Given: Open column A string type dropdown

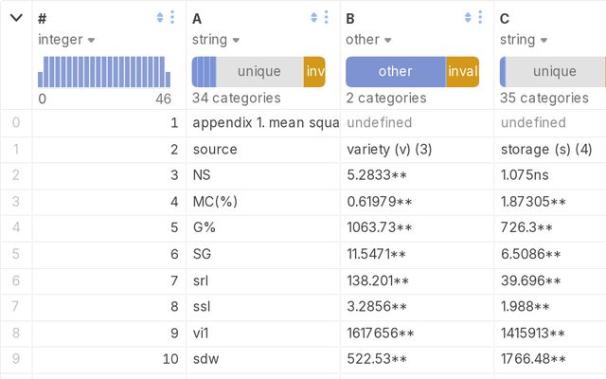Looking at the screenshot, I should 215,40.
